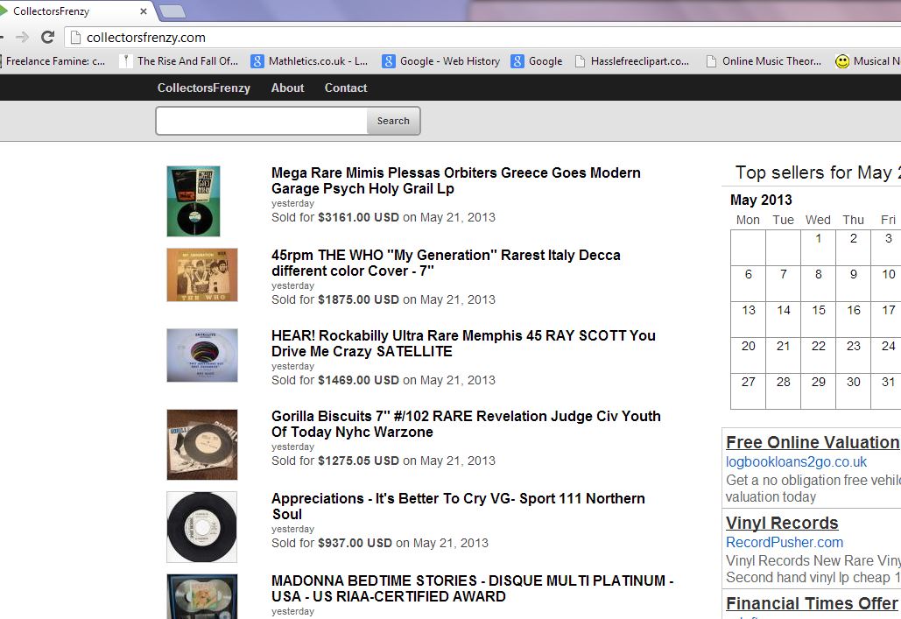Select day 16 in the May calendar
Image resolution: width=901 pixels, height=619 pixels.
[x=854, y=319]
